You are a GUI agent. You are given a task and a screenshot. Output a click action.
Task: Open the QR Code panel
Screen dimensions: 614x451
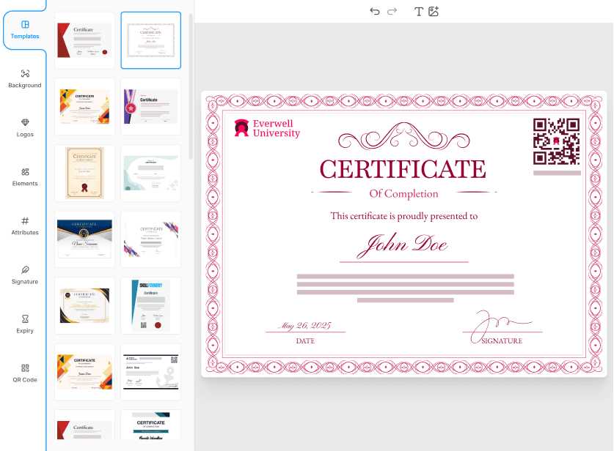(25, 373)
